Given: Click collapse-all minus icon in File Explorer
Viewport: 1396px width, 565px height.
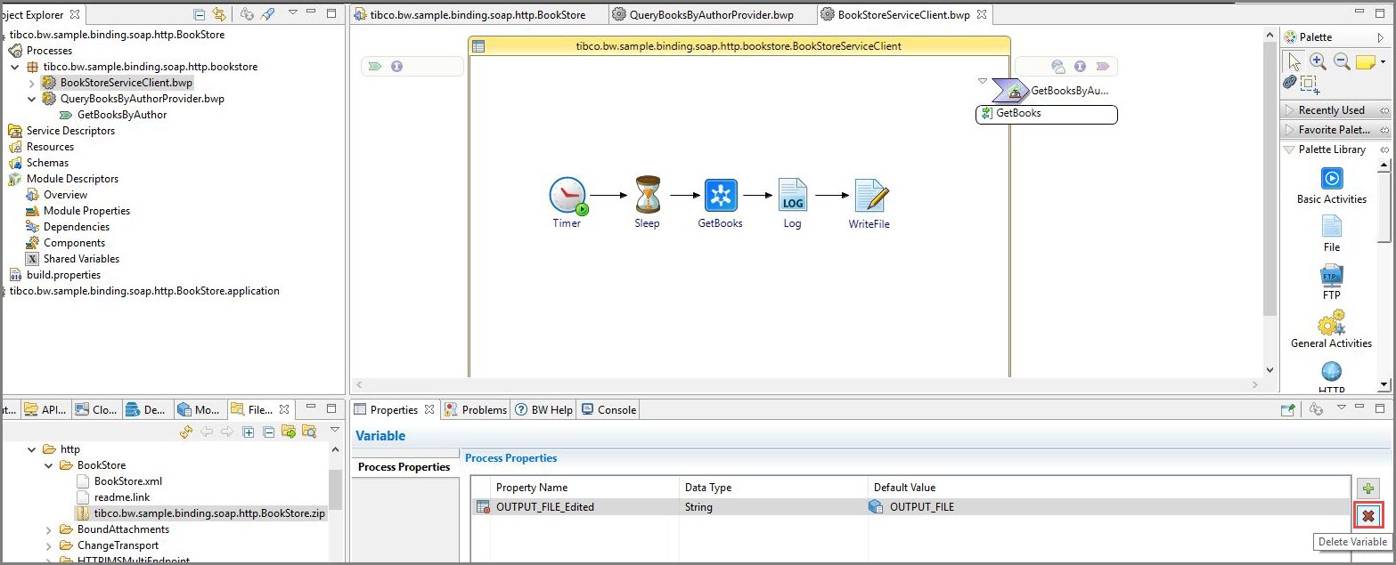Looking at the screenshot, I should 268,432.
